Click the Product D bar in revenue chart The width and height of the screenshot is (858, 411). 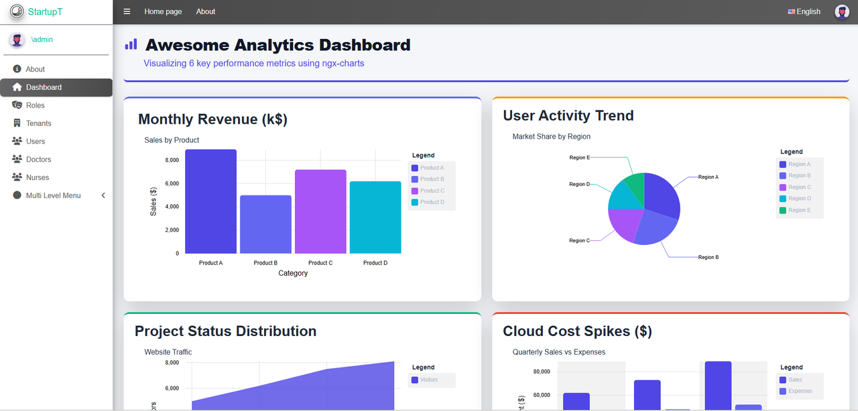[x=375, y=218]
